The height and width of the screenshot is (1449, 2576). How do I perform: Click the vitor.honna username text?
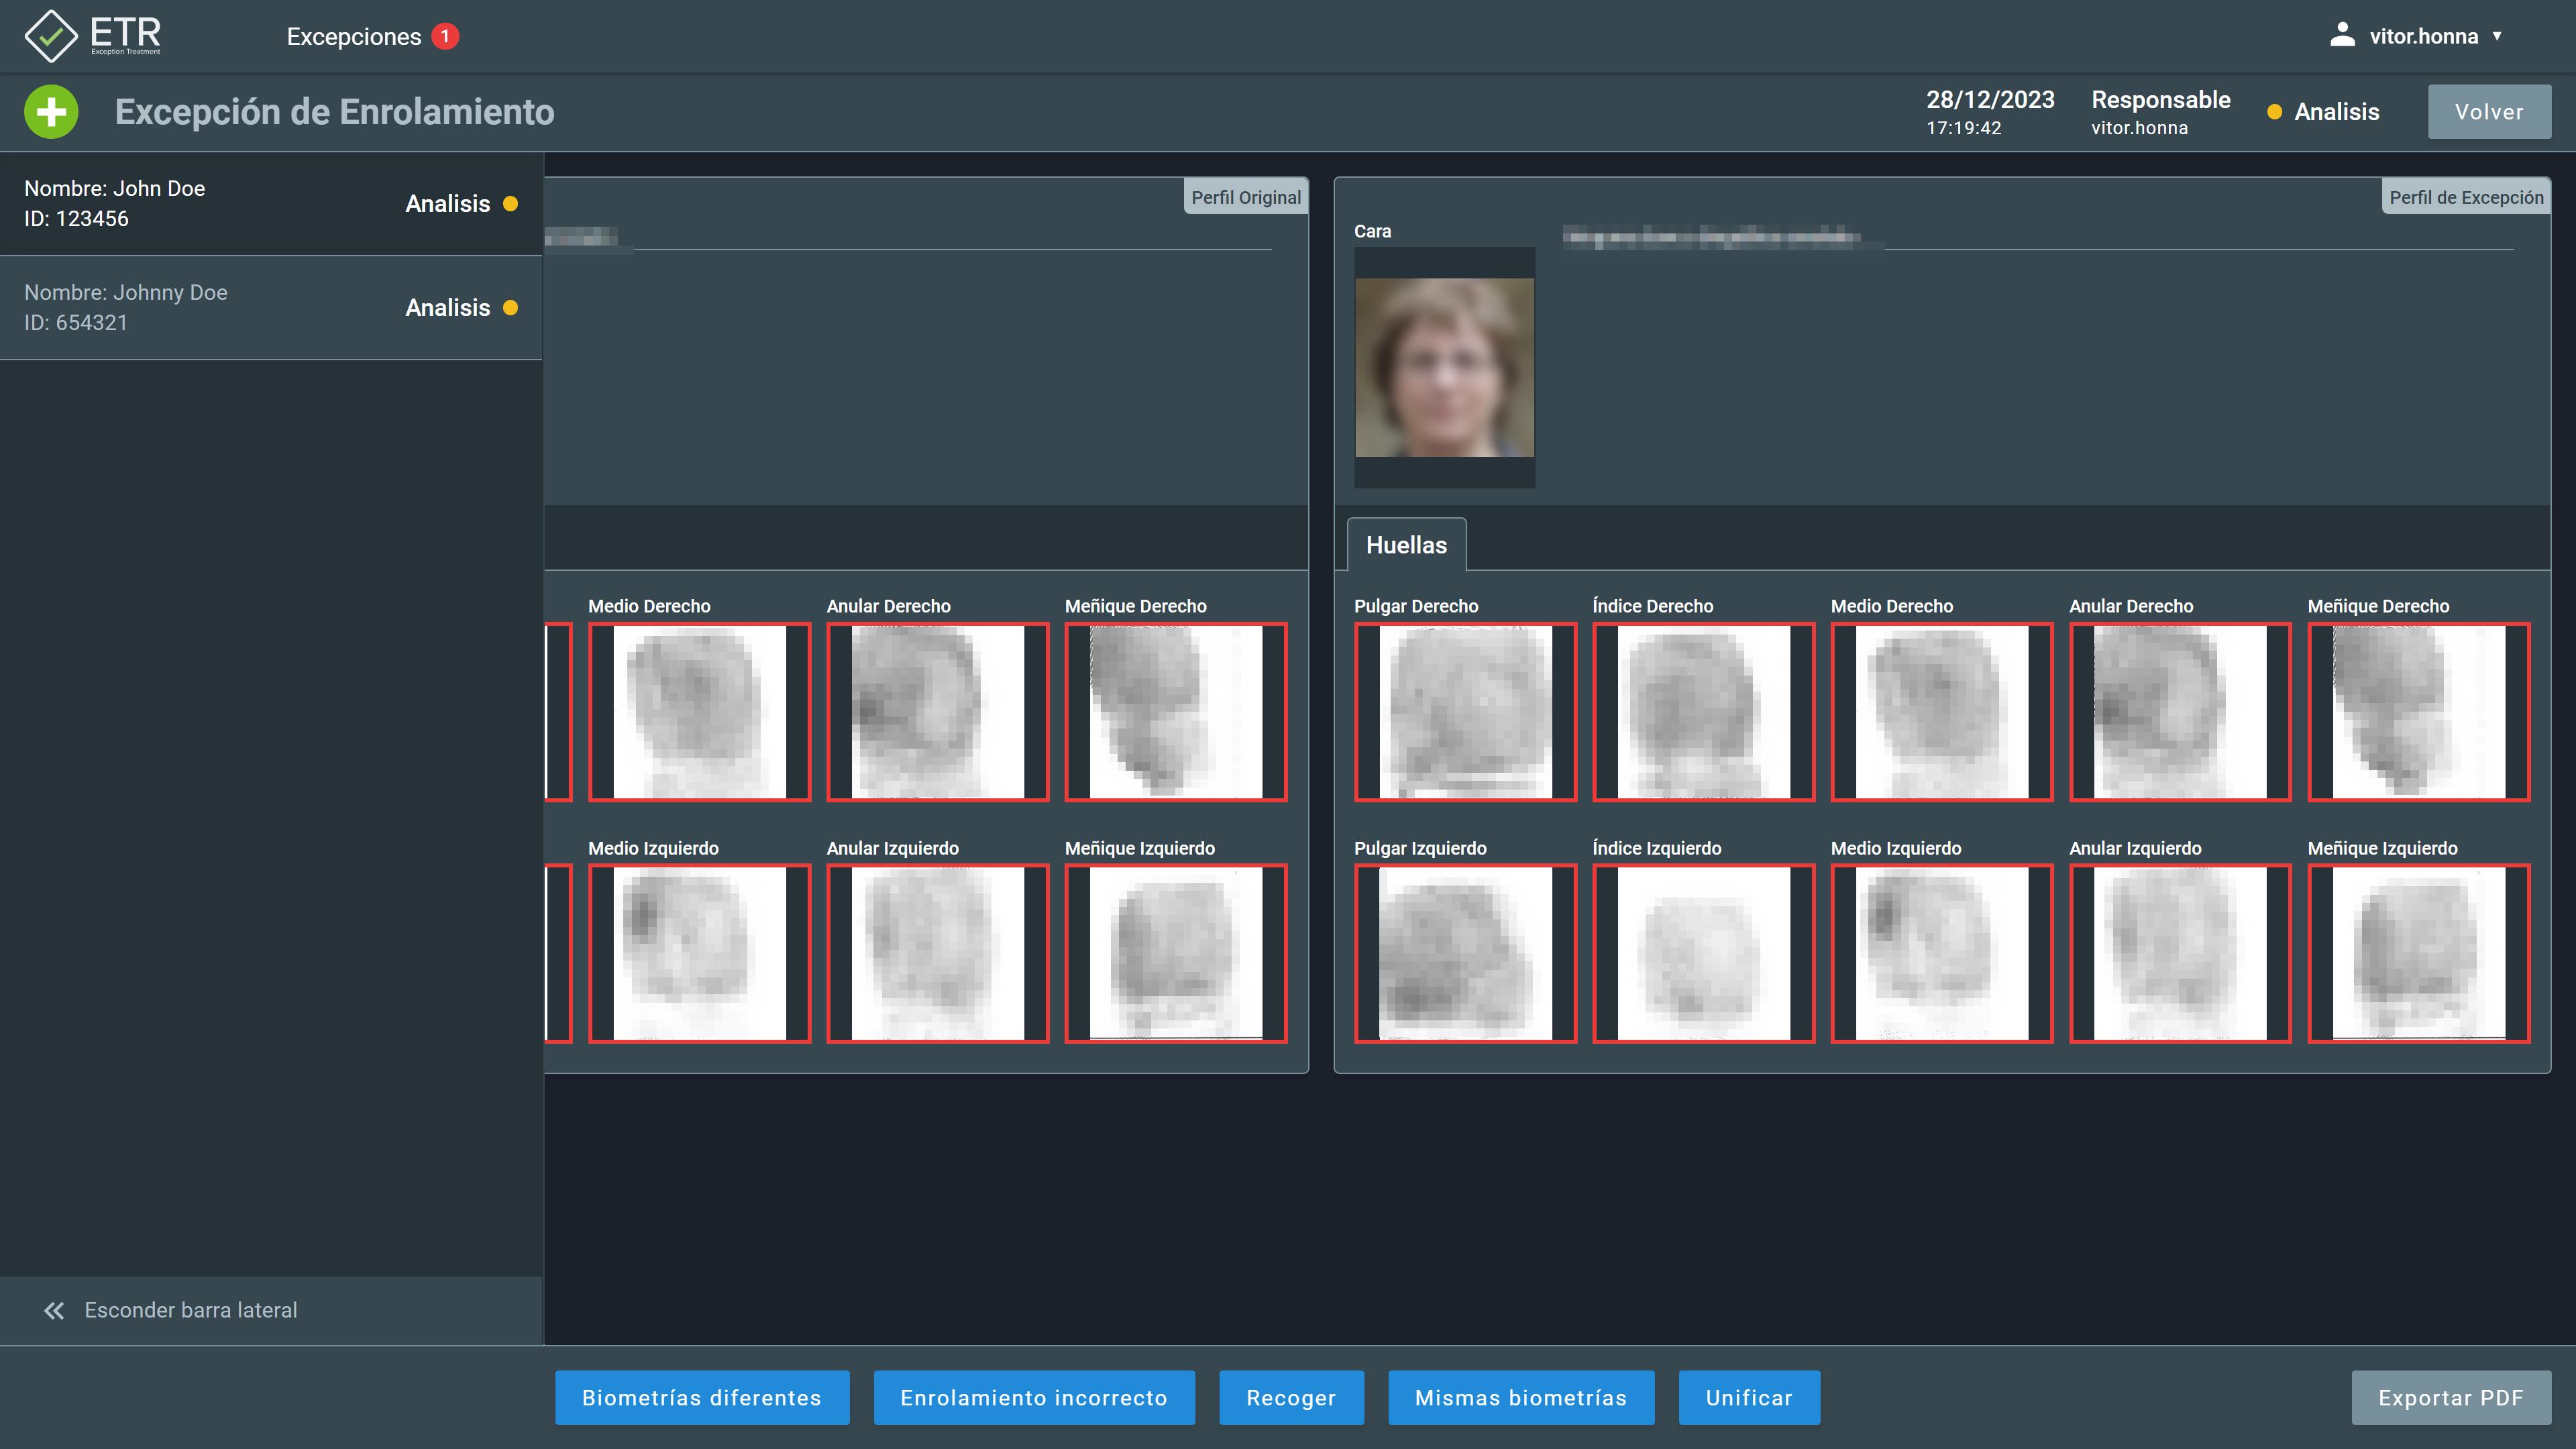pyautogui.click(x=2423, y=36)
